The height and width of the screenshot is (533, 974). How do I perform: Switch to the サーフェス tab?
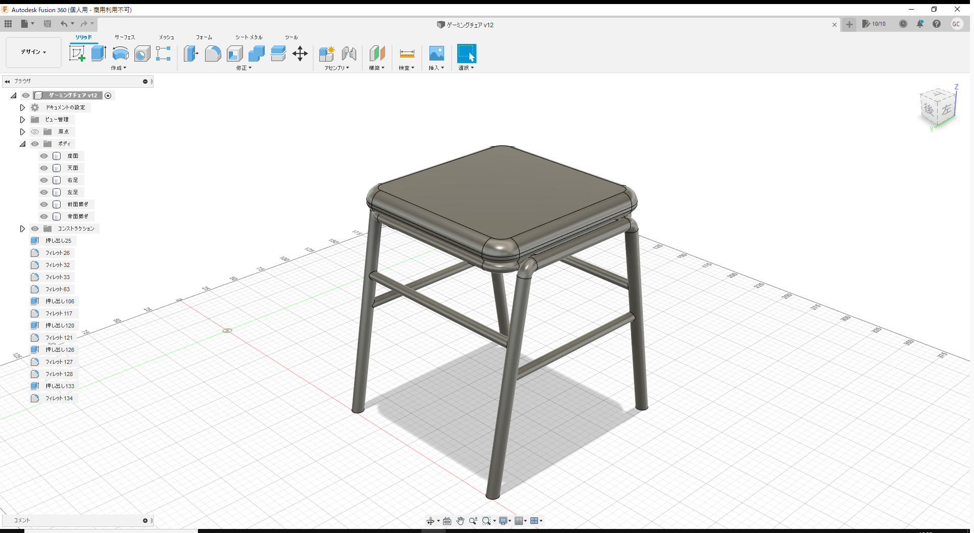tap(125, 37)
